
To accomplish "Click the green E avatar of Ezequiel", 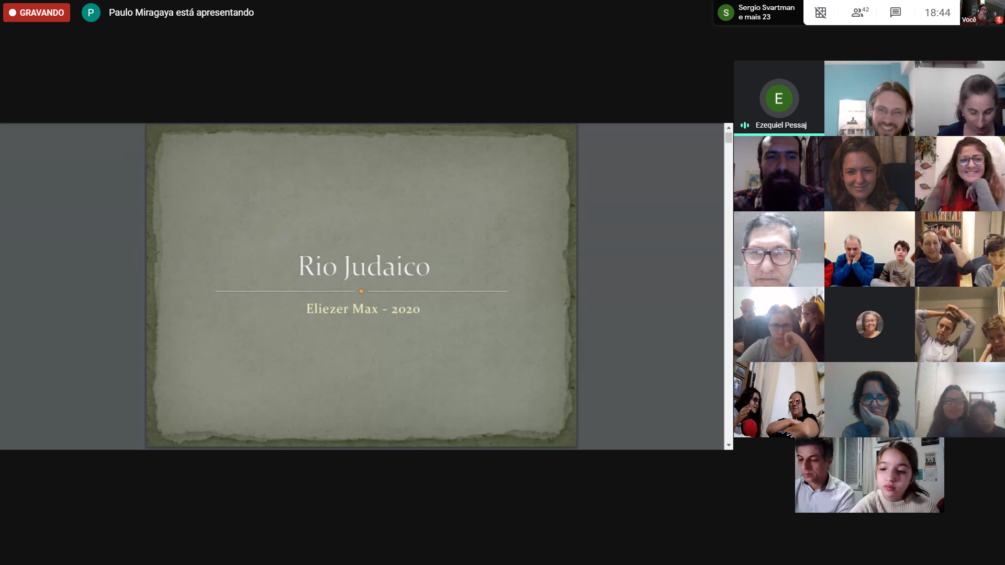I will coord(779,98).
